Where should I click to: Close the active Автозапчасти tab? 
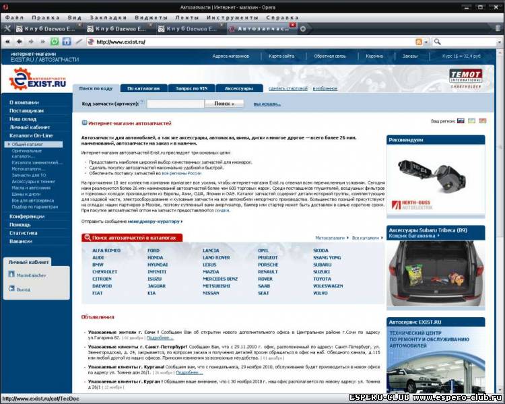click(292, 25)
